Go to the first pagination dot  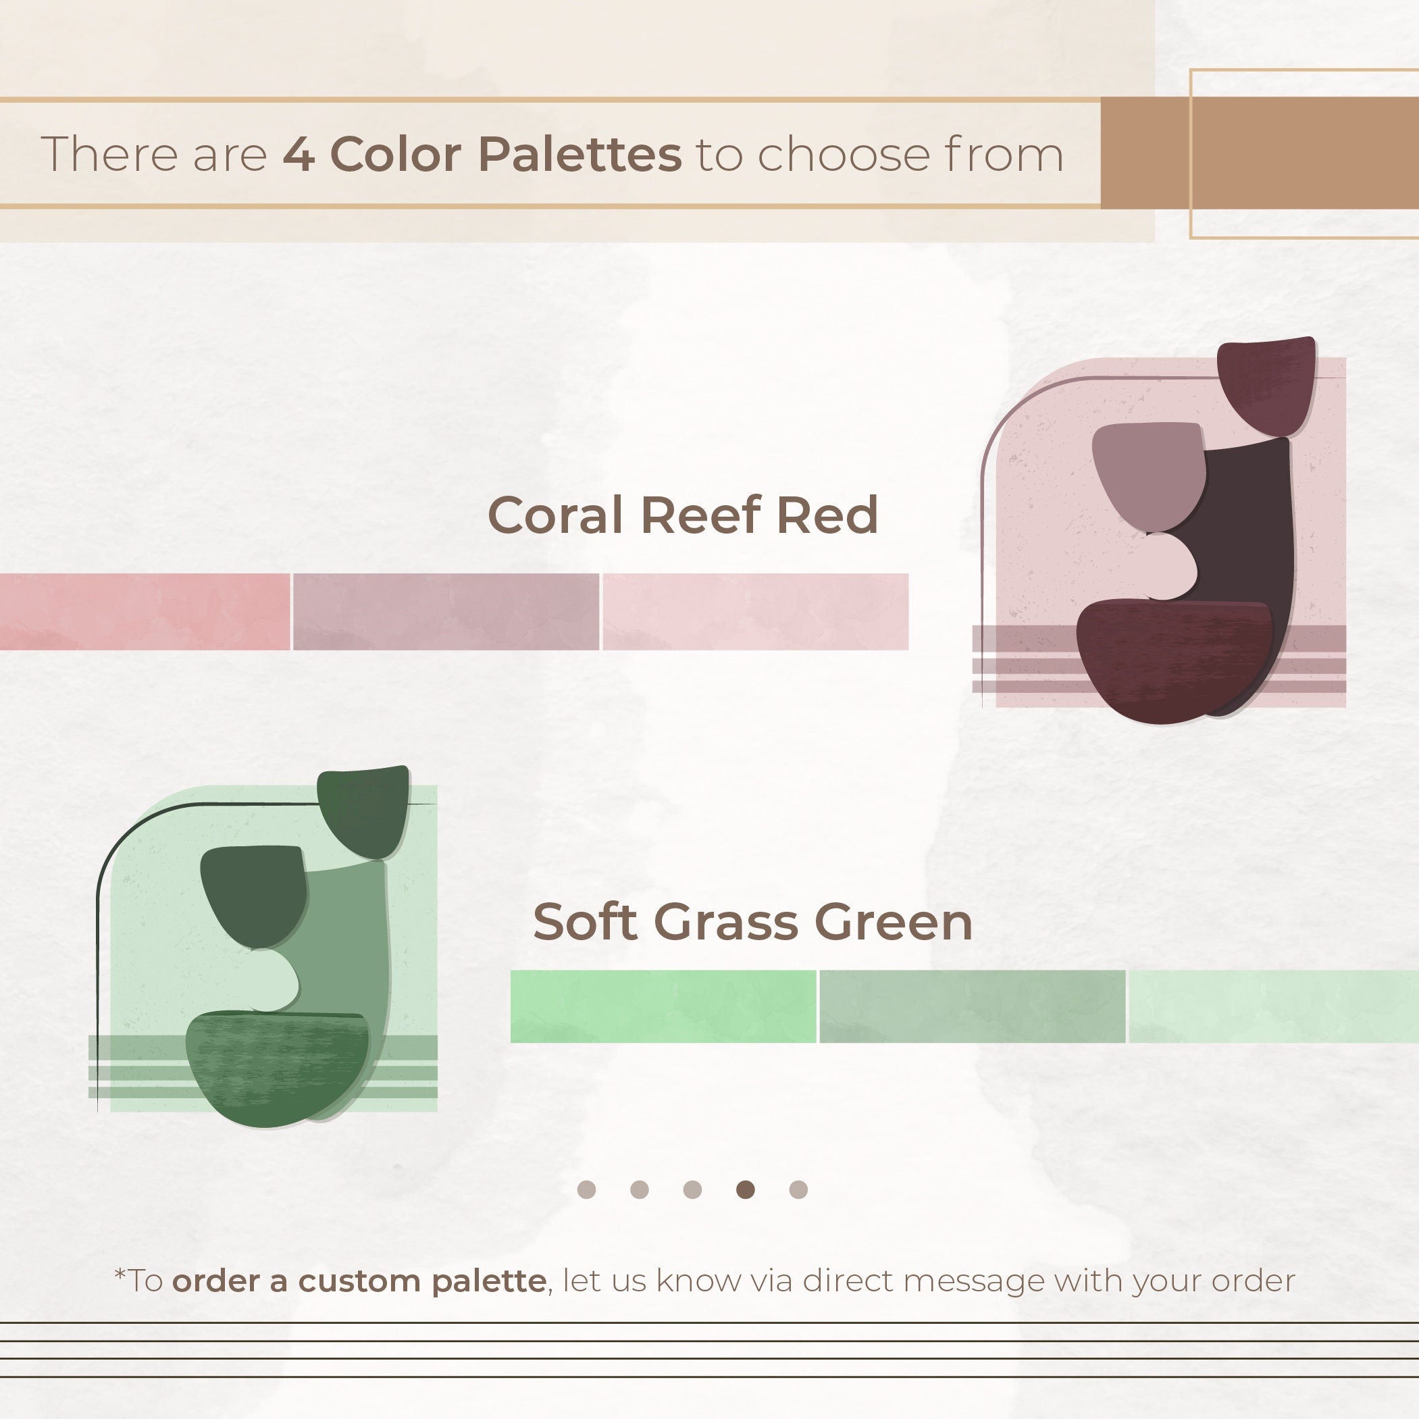[587, 1190]
